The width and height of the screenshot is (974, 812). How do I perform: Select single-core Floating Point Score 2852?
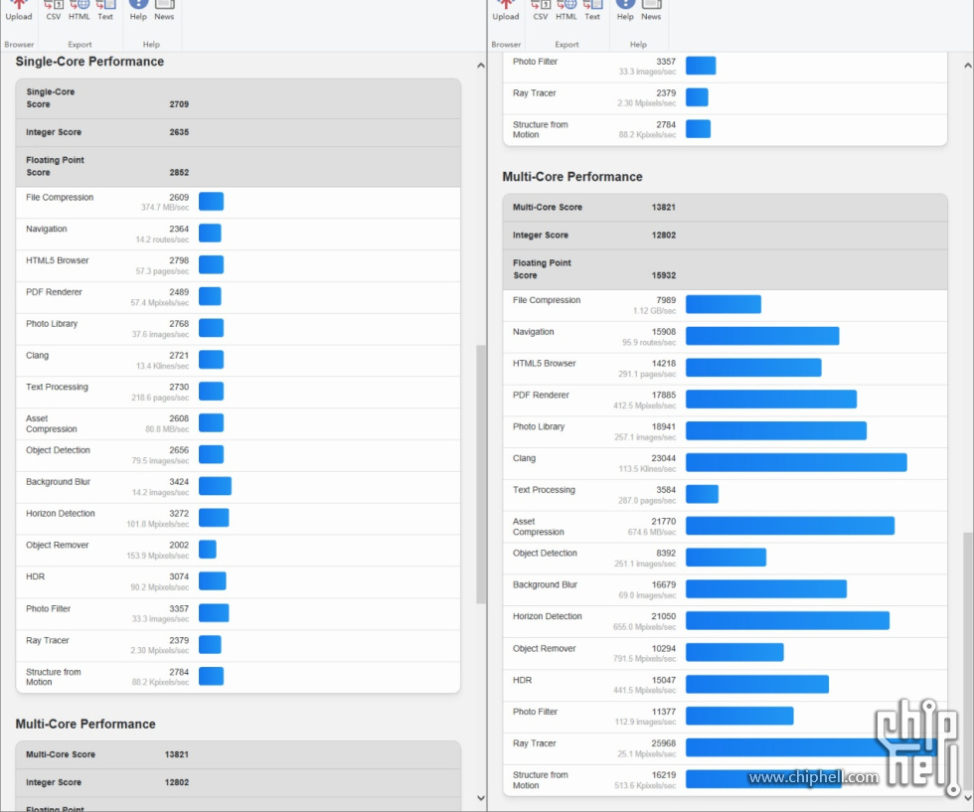tap(179, 173)
